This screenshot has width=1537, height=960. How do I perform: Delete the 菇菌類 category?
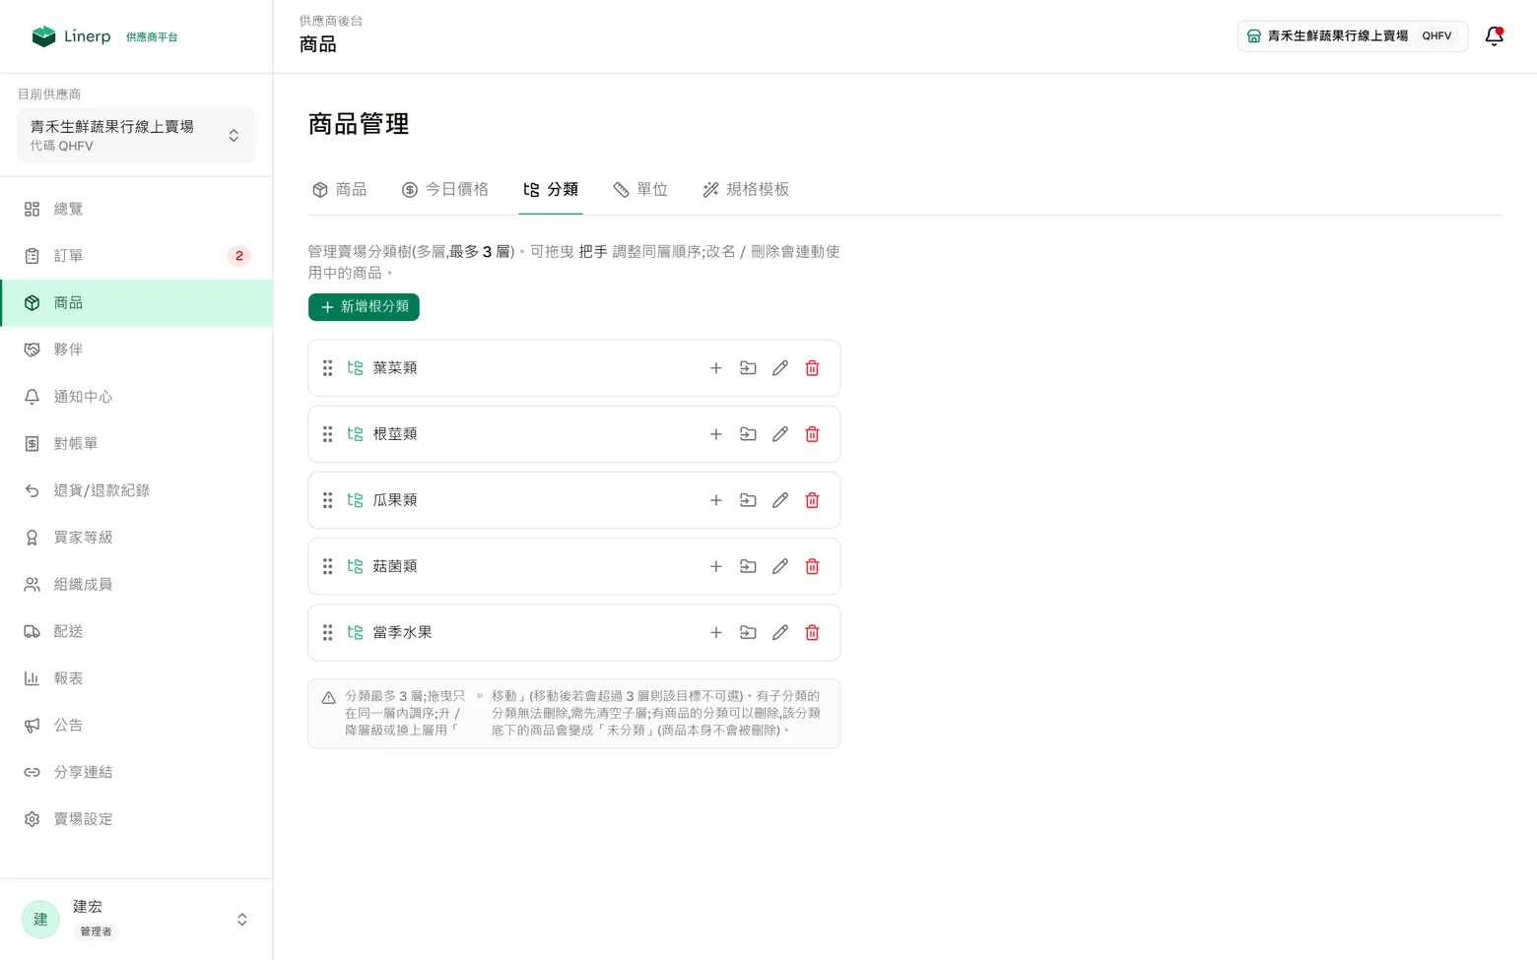(812, 566)
